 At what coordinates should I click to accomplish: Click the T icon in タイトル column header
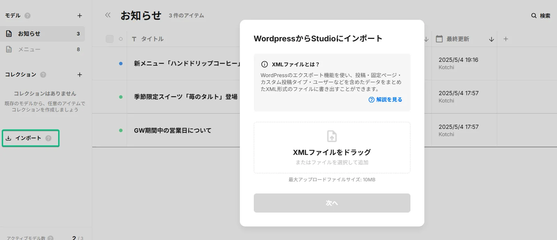point(134,39)
